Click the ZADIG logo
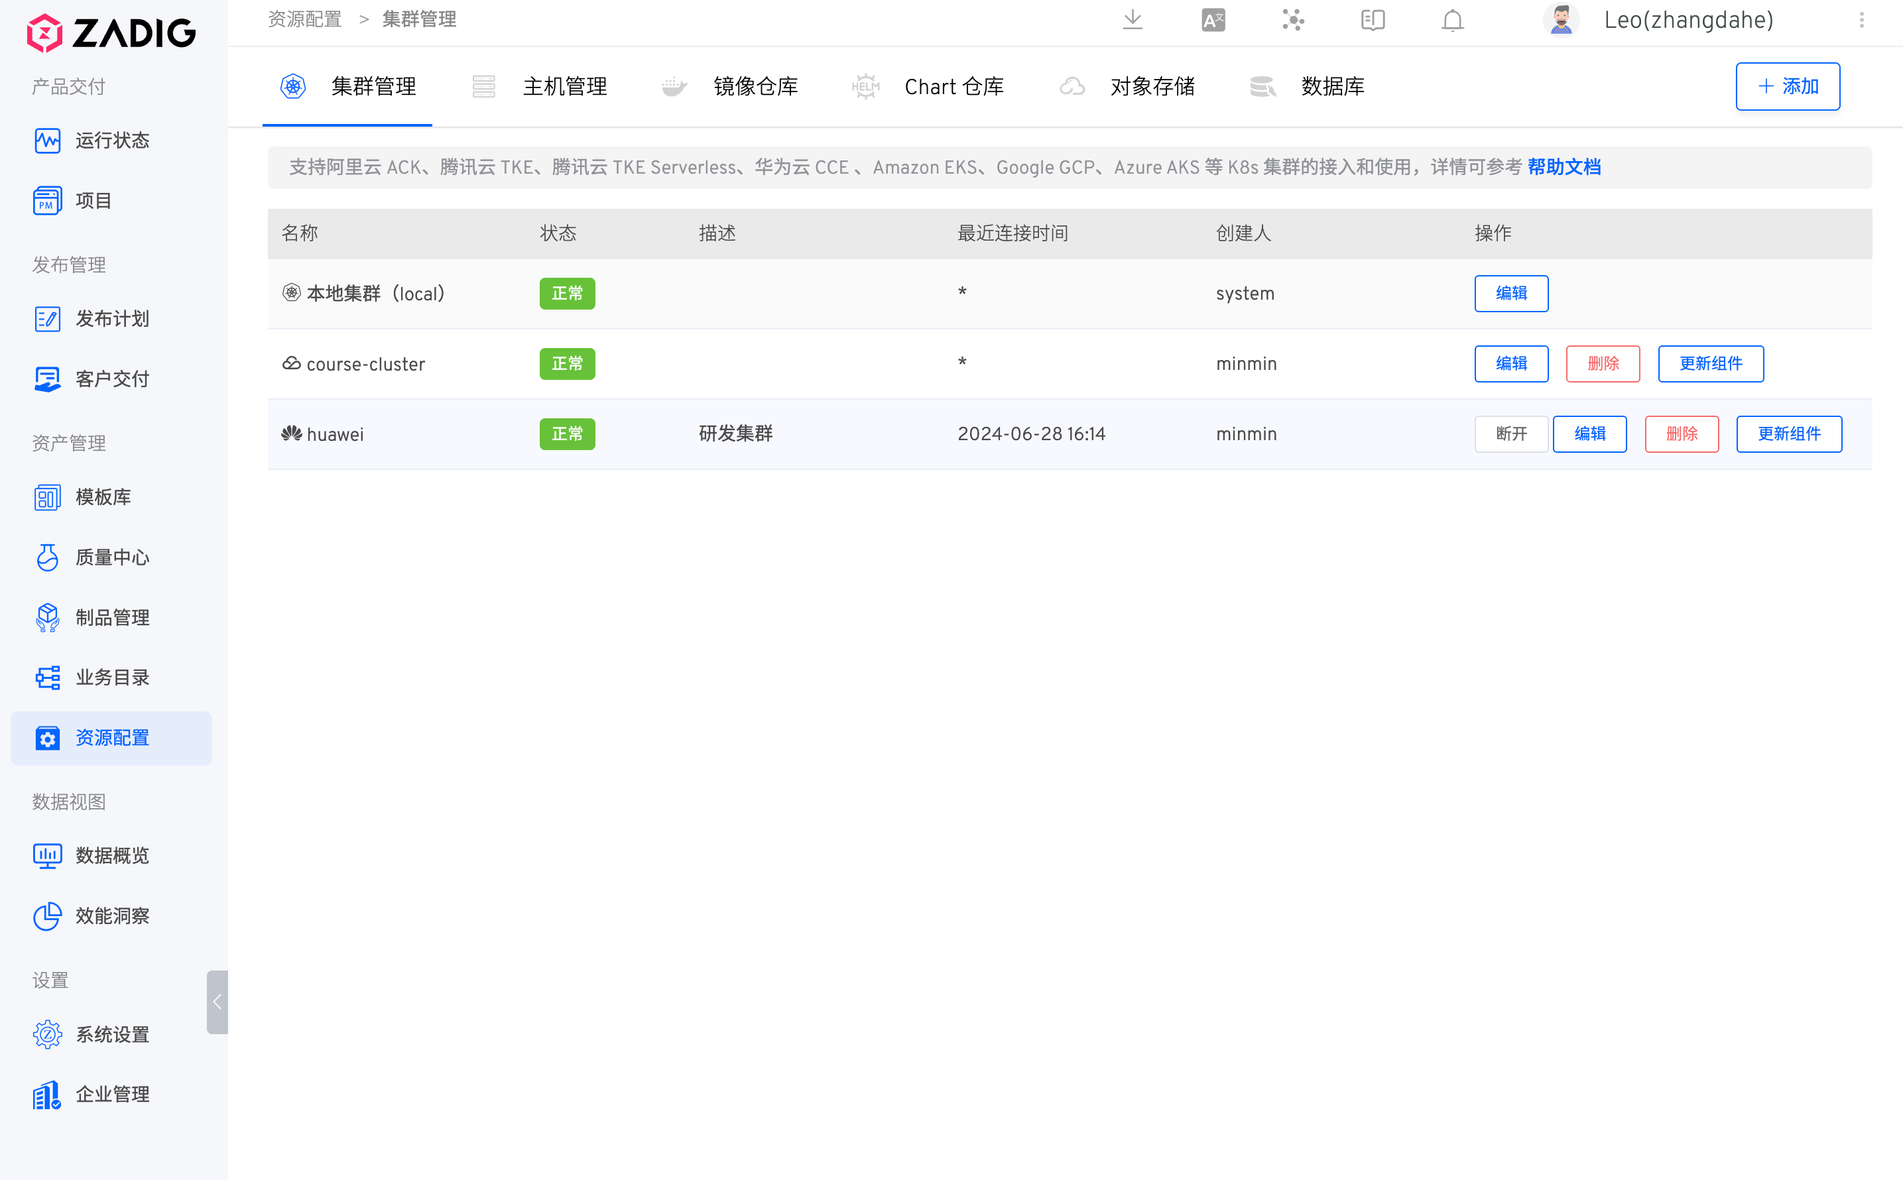Viewport: 1903px width, 1180px height. pos(111,32)
